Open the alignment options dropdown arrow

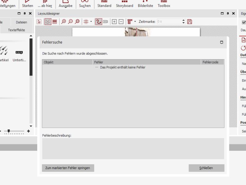(135, 22)
